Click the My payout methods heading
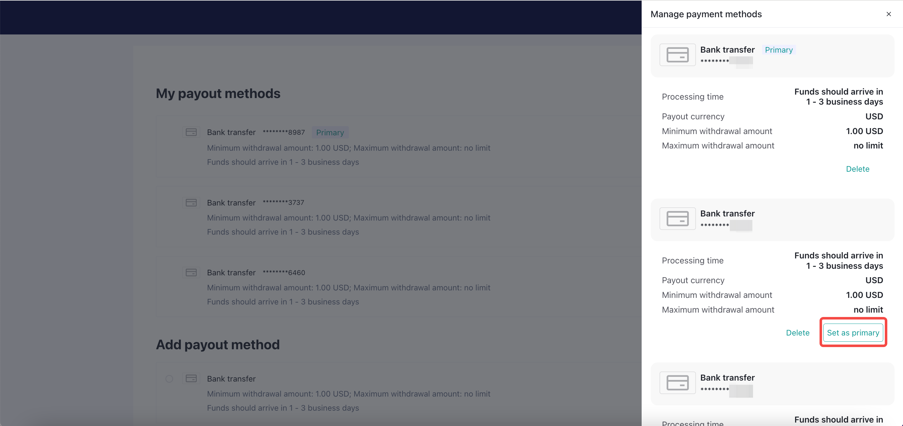This screenshot has width=903, height=426. point(218,93)
